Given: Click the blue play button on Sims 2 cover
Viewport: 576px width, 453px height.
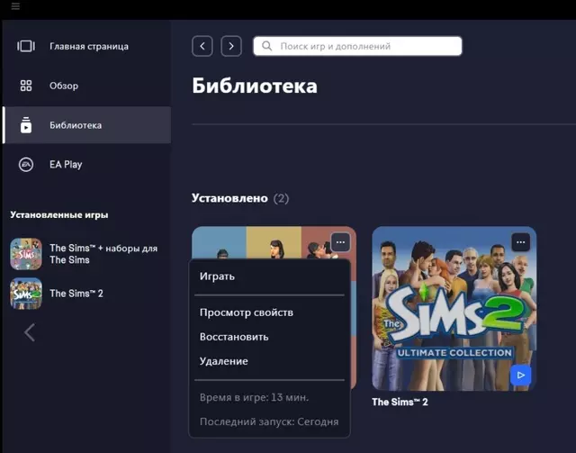Looking at the screenshot, I should 520,376.
